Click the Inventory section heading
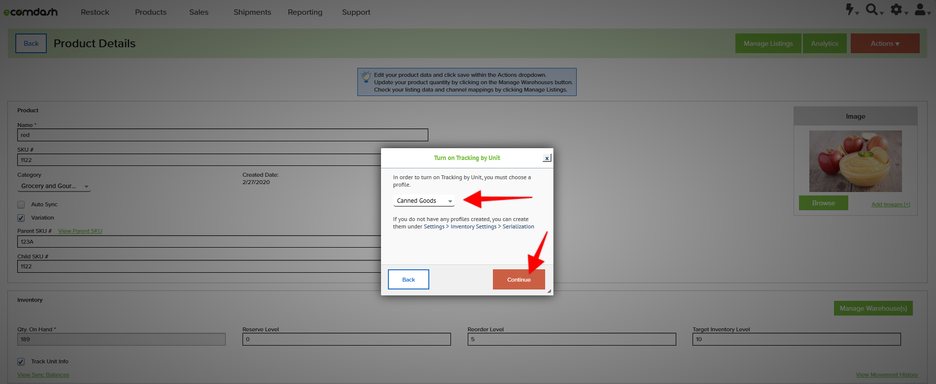 [30, 300]
